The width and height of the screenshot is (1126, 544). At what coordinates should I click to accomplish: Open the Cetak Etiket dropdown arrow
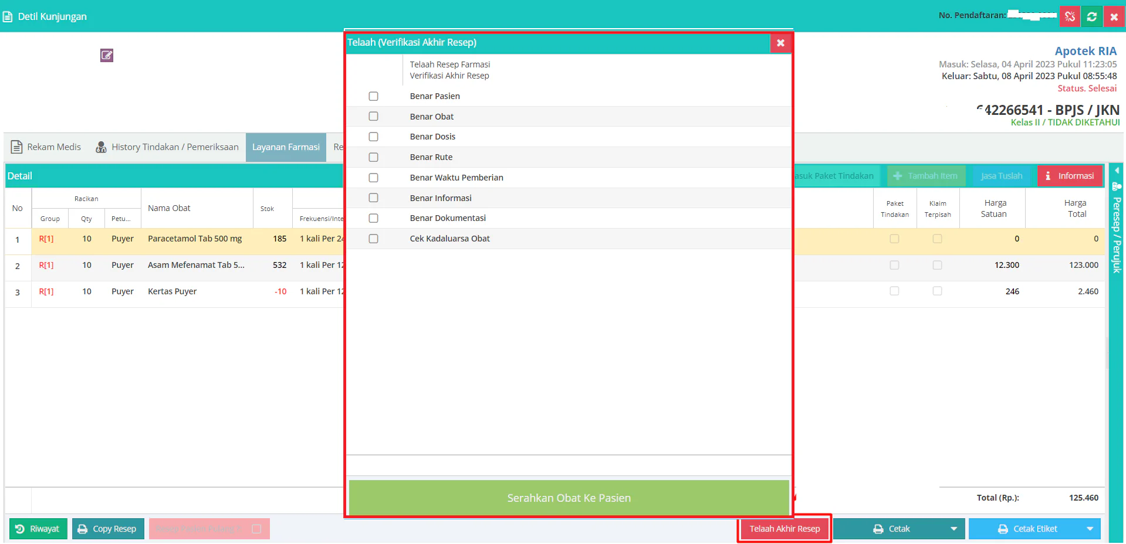[x=1090, y=529]
